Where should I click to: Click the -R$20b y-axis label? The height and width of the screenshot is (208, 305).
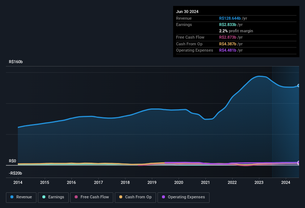click(16, 173)
